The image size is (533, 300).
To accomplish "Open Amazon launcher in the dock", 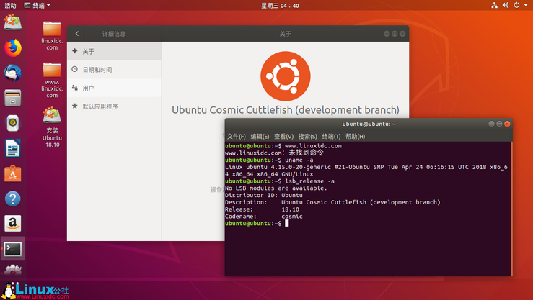I will [x=13, y=224].
